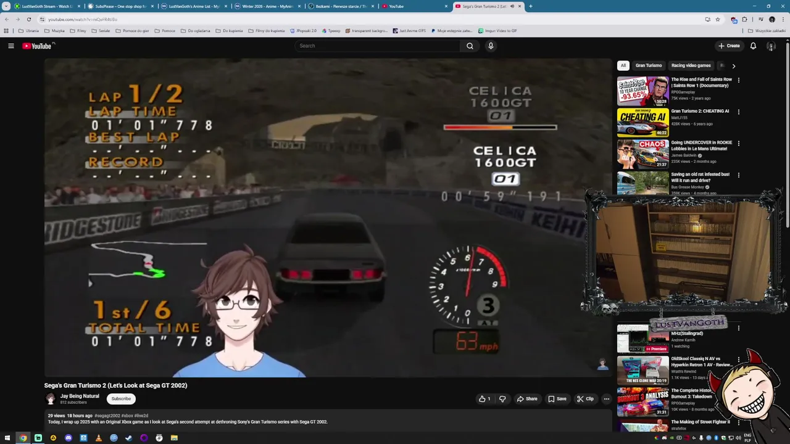Screen dimensions: 790x444
Task: Click the Chrome address bar
Action: [370, 19]
